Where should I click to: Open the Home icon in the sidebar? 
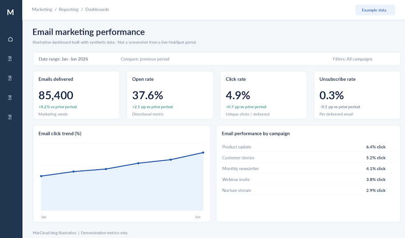pyautogui.click(x=10, y=39)
